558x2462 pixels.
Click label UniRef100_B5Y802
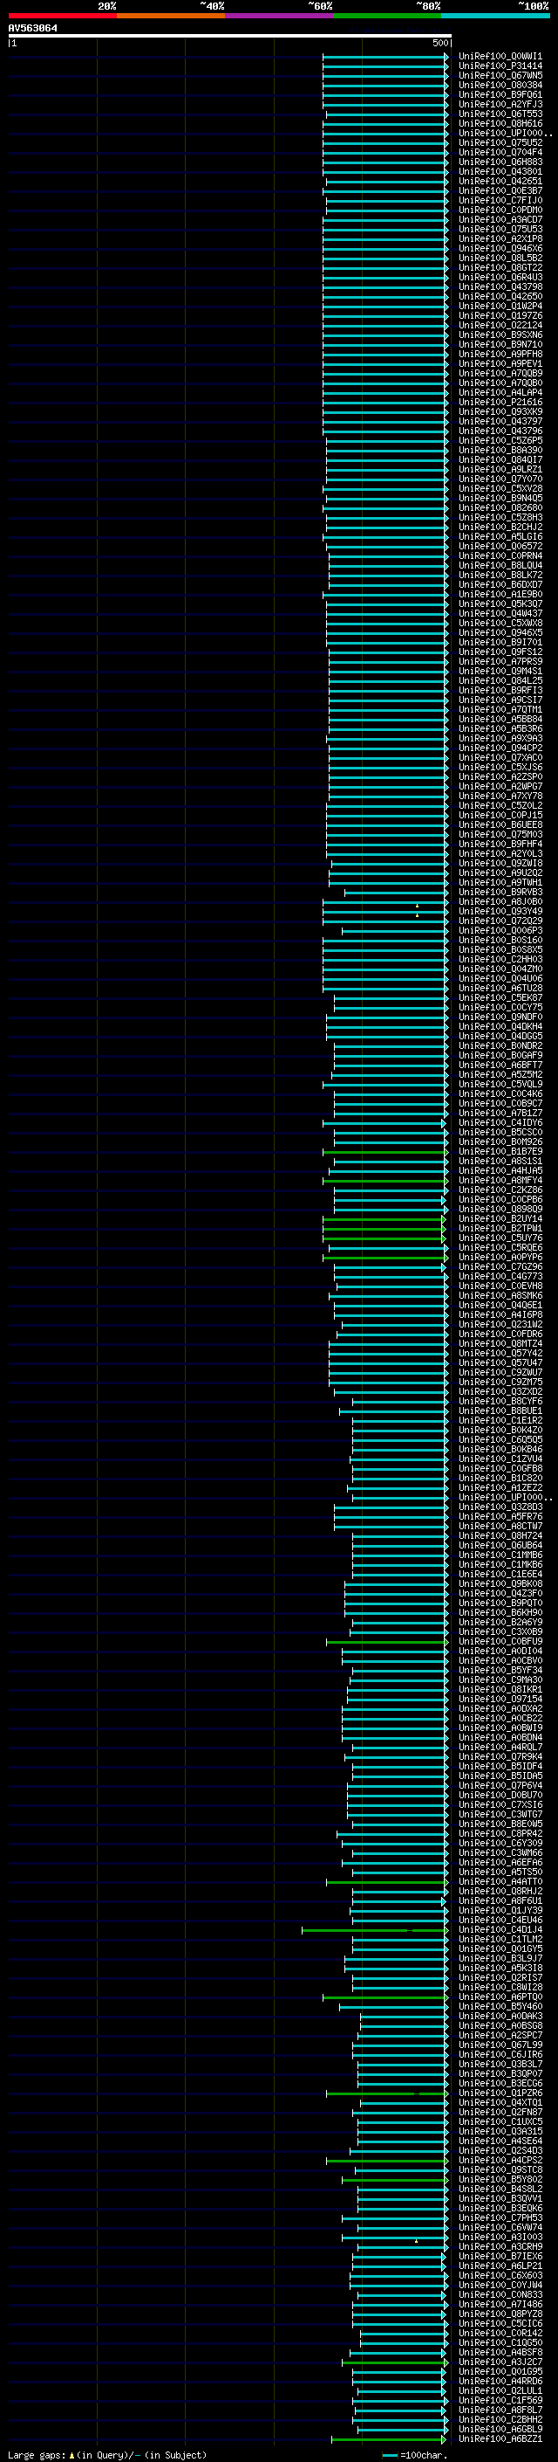[500, 2179]
